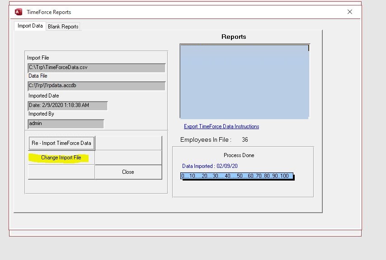Click the Data File label
The height and width of the screenshot is (260, 386).
(38, 76)
